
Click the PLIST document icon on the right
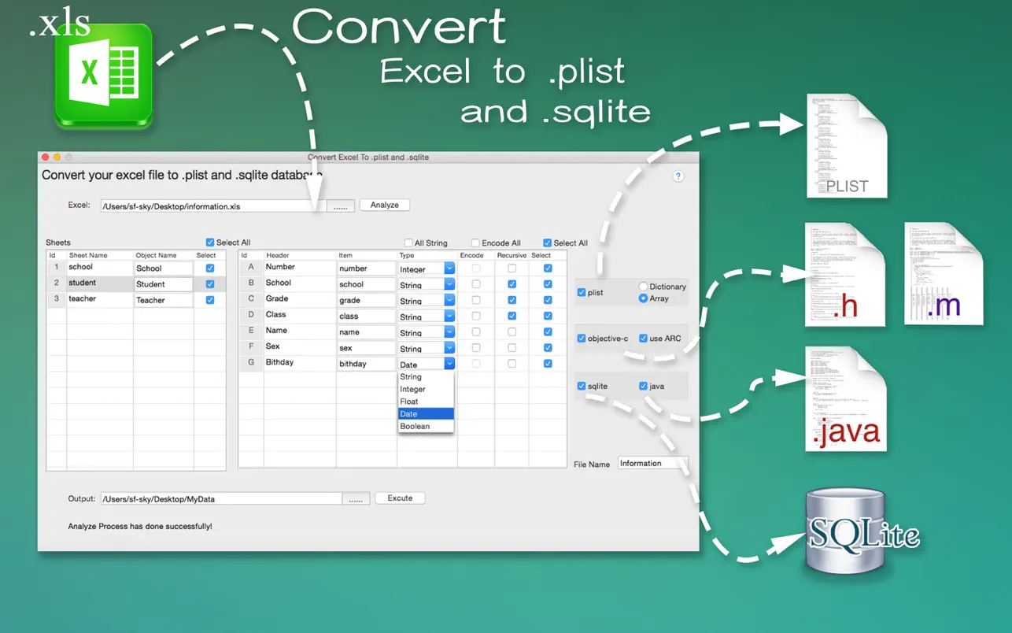pyautogui.click(x=846, y=146)
